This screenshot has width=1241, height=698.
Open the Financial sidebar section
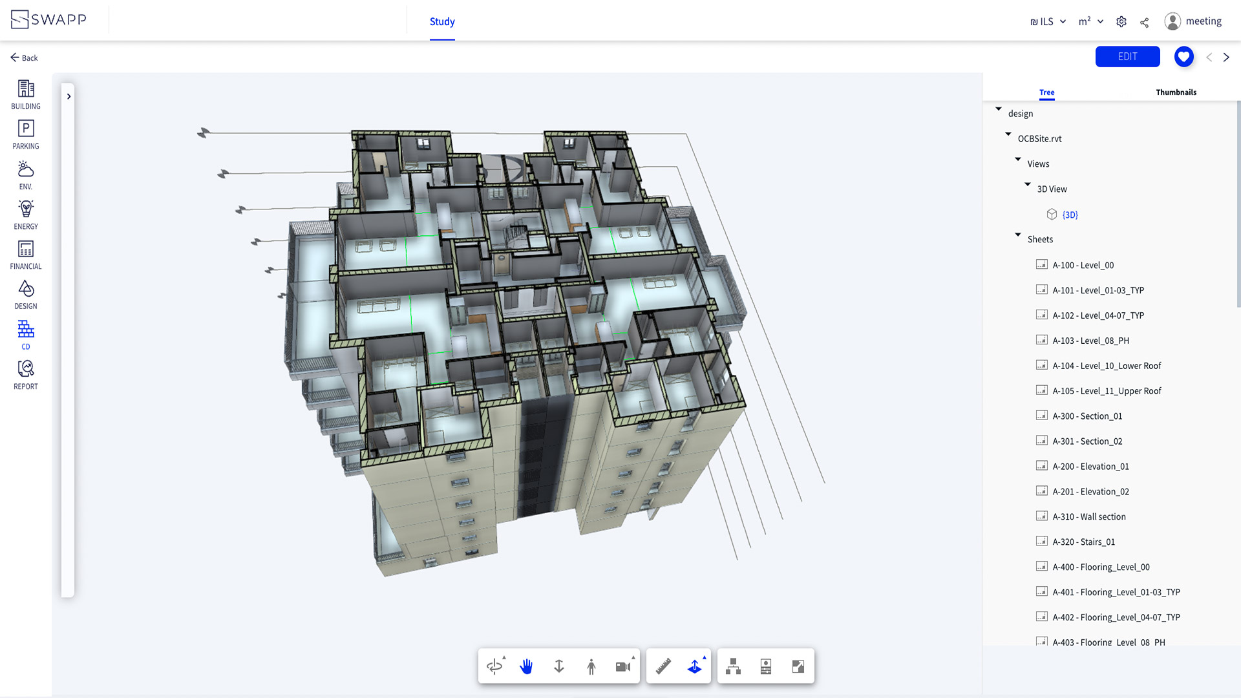pos(26,255)
